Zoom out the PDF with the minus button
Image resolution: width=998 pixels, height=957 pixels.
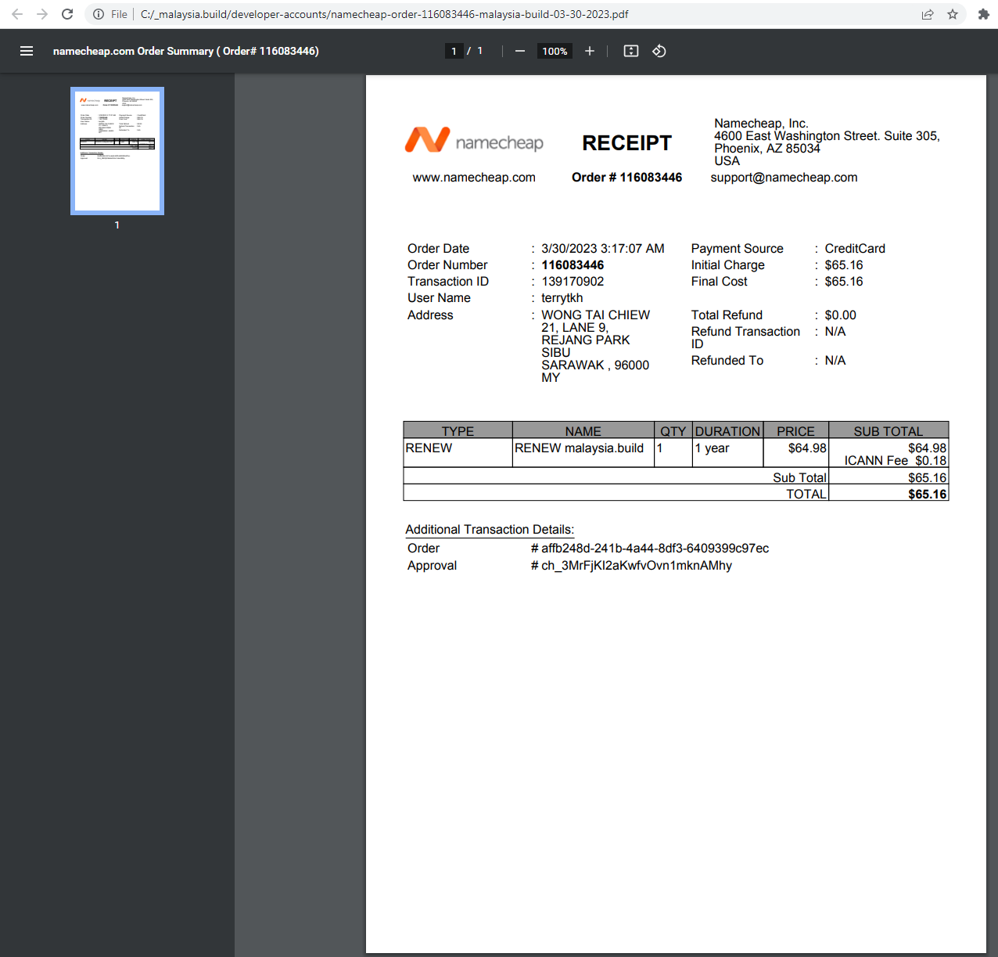click(520, 51)
